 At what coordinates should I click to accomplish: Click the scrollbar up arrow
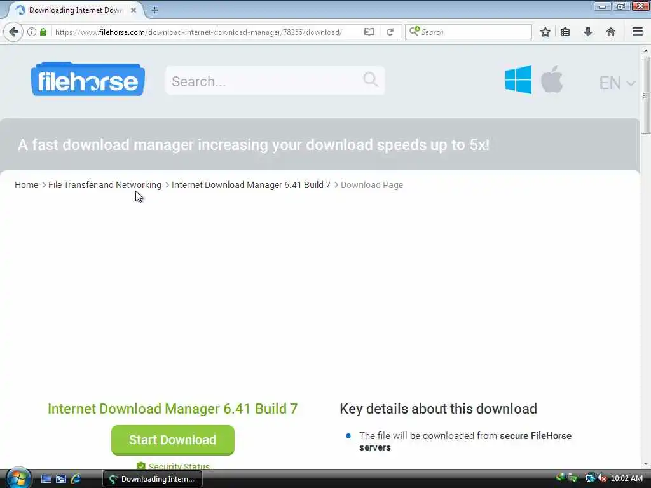pyautogui.click(x=645, y=50)
